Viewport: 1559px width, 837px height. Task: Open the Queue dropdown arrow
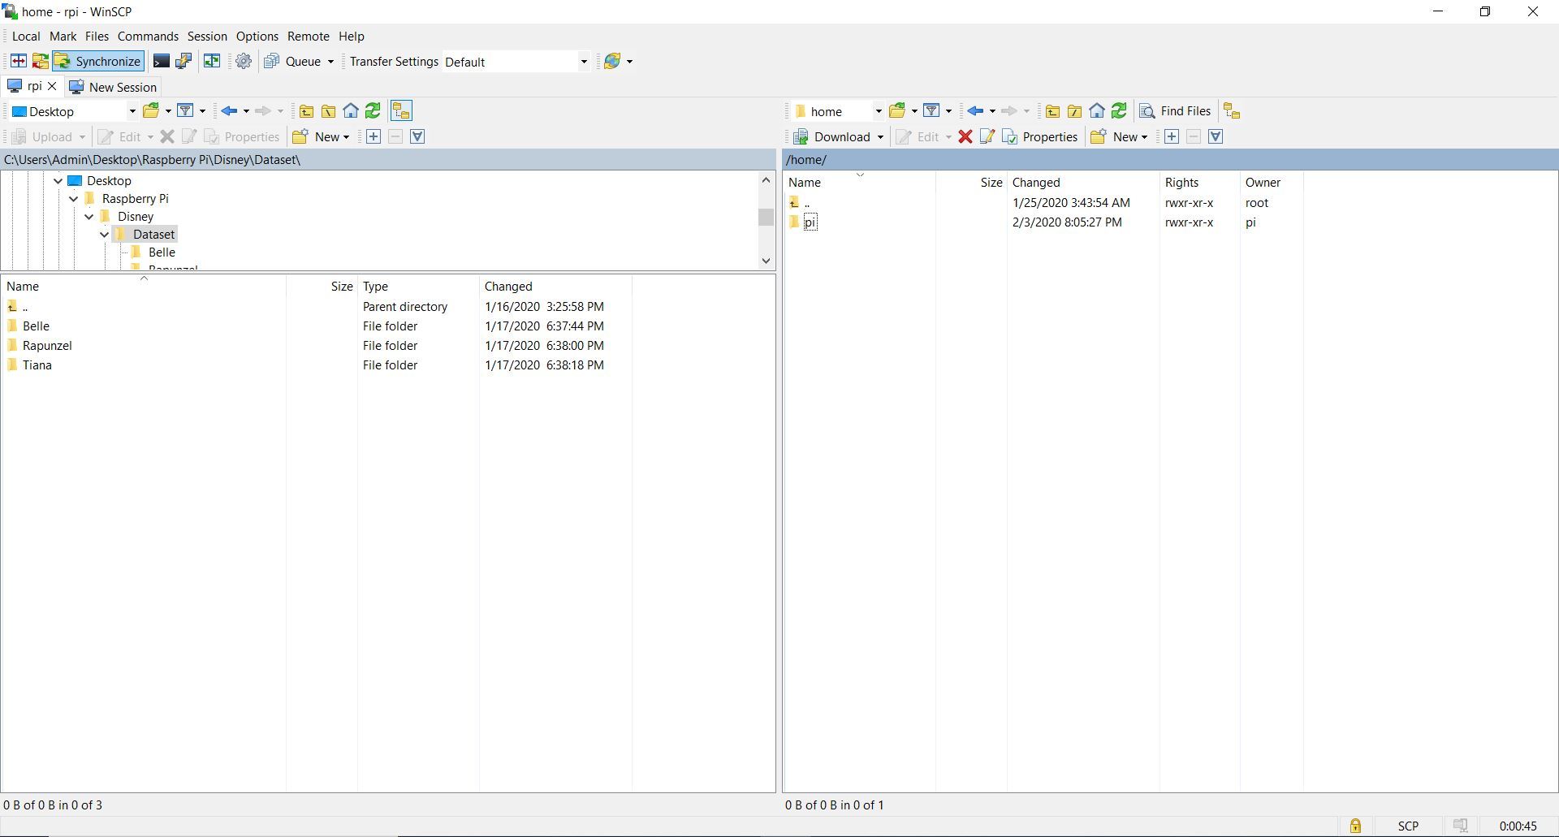click(x=330, y=62)
